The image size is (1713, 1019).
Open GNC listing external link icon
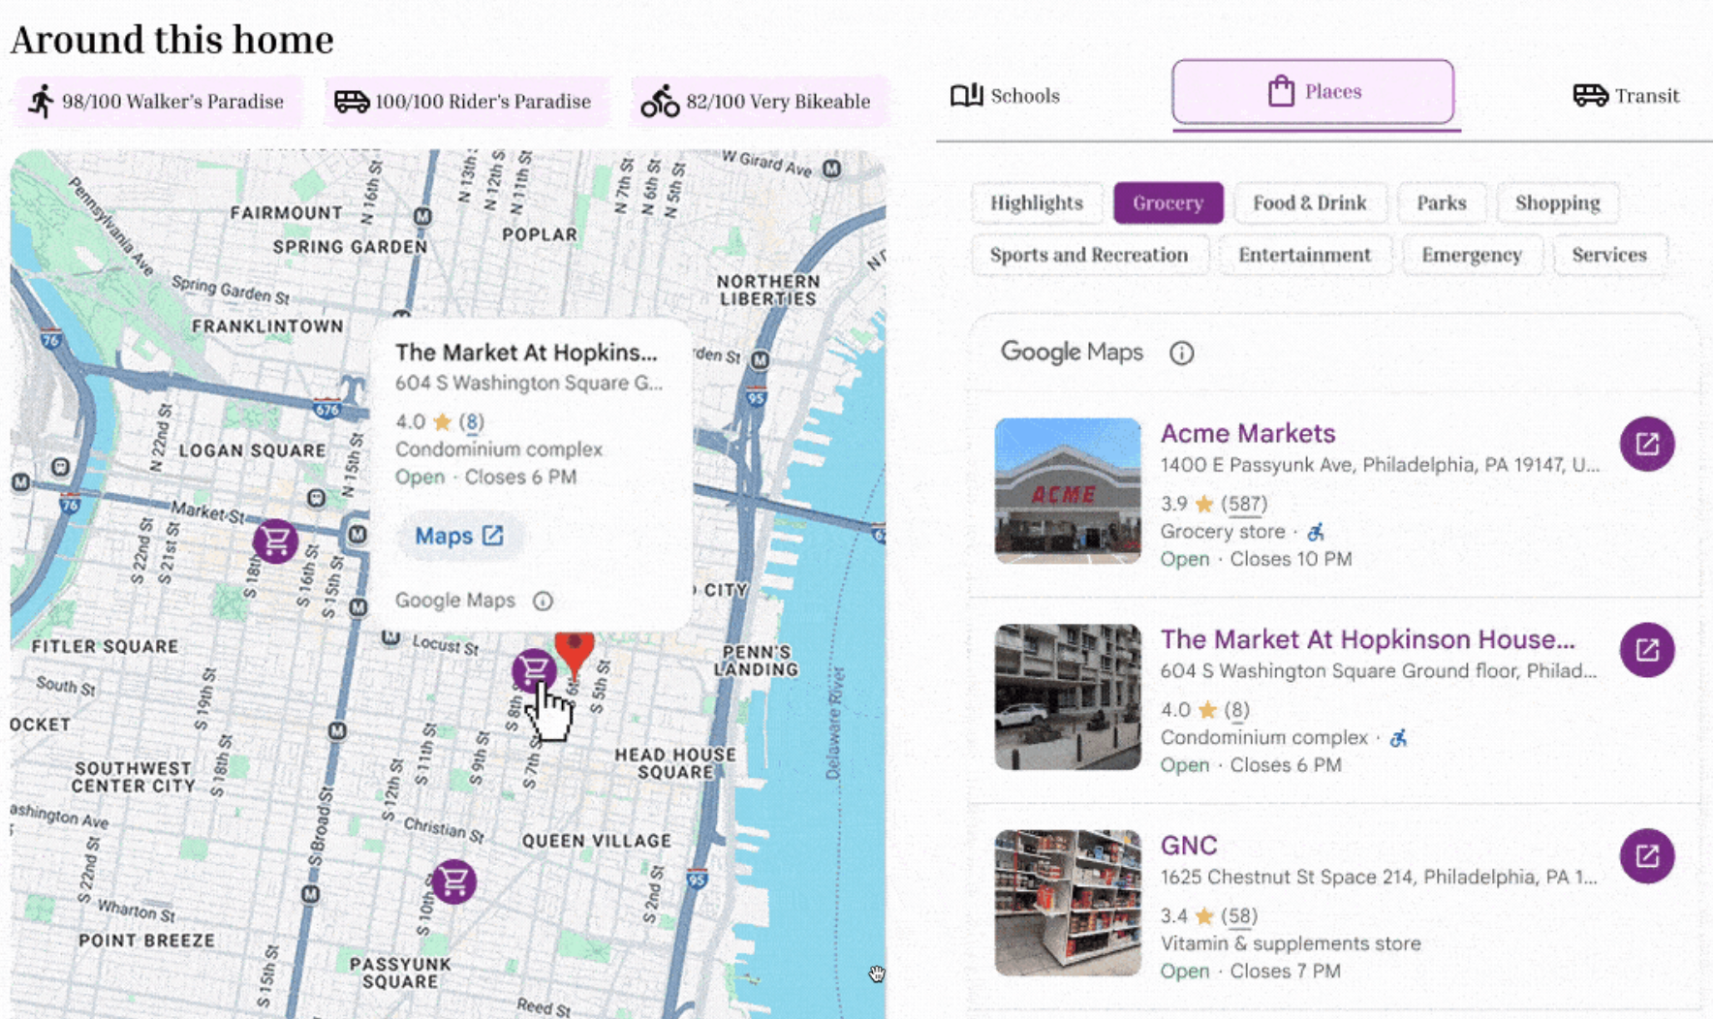tap(1646, 856)
